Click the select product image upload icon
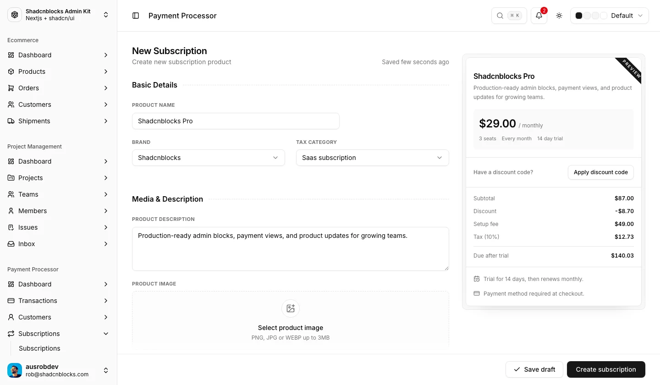 pos(291,308)
